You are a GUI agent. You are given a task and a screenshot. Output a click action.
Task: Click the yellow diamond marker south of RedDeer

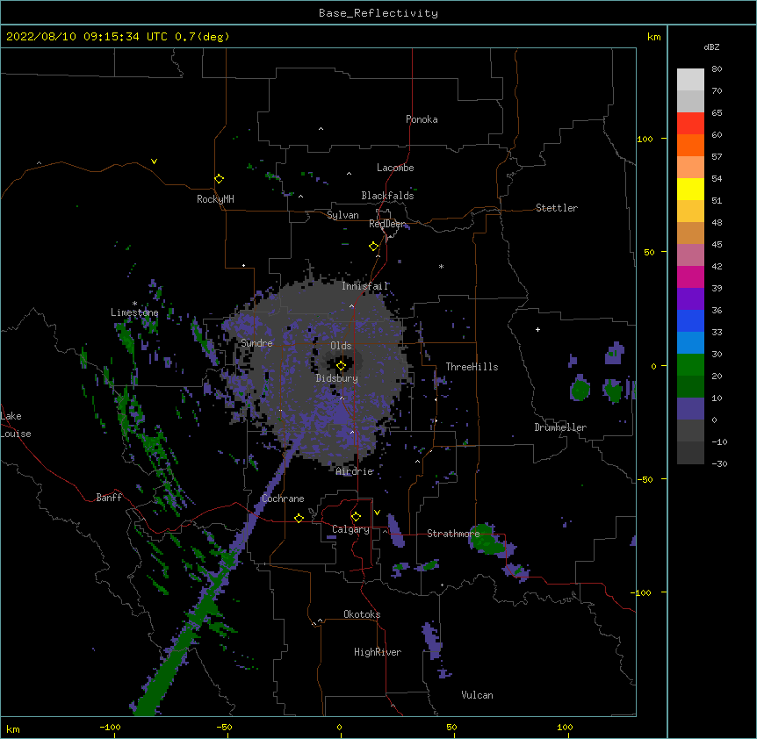[374, 247]
